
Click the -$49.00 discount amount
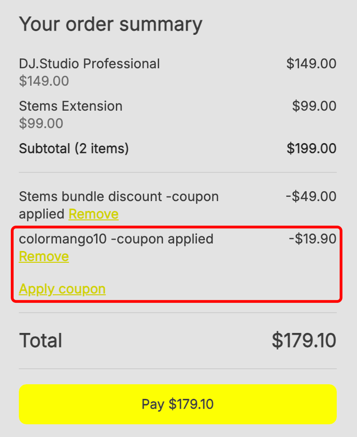click(311, 196)
